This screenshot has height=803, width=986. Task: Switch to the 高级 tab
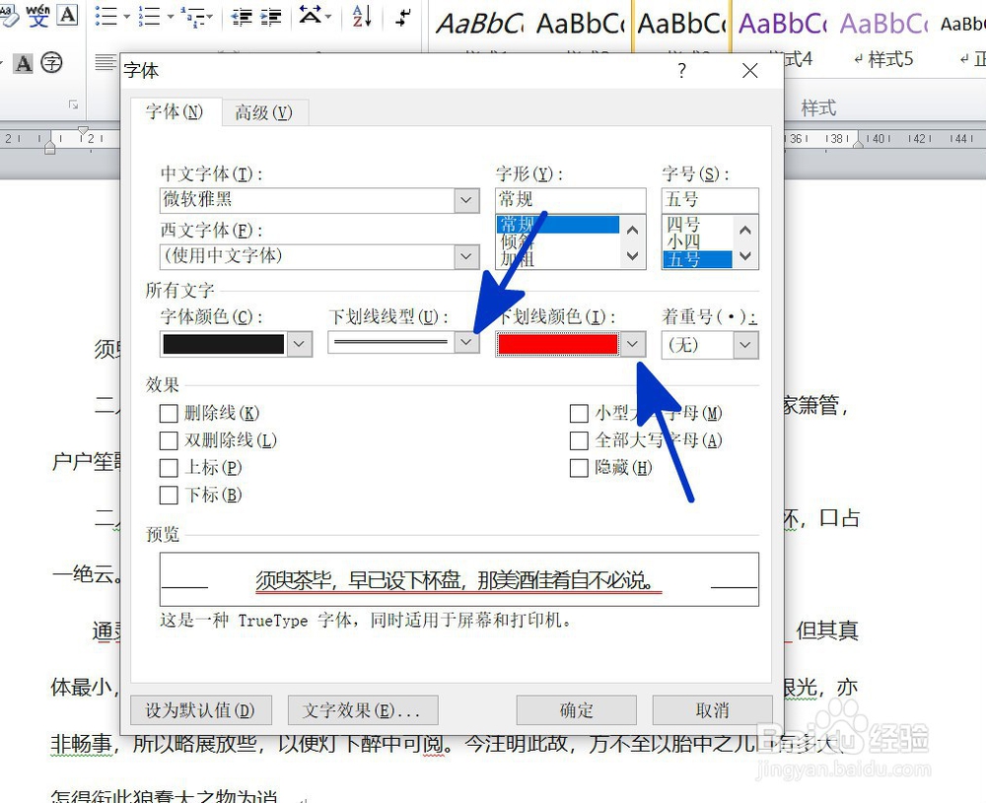(264, 112)
